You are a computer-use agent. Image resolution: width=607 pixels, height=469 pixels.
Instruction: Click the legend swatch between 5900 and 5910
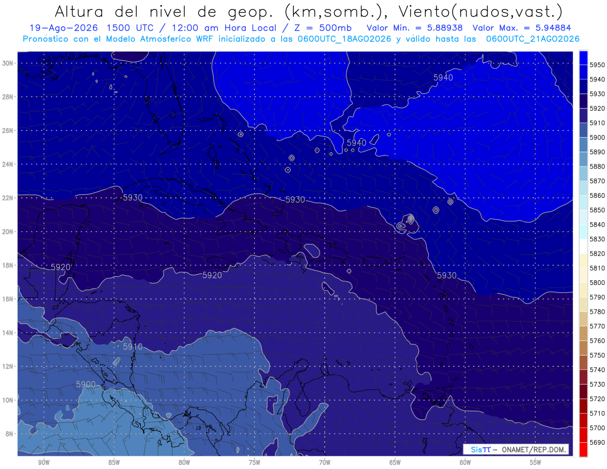[x=583, y=130]
